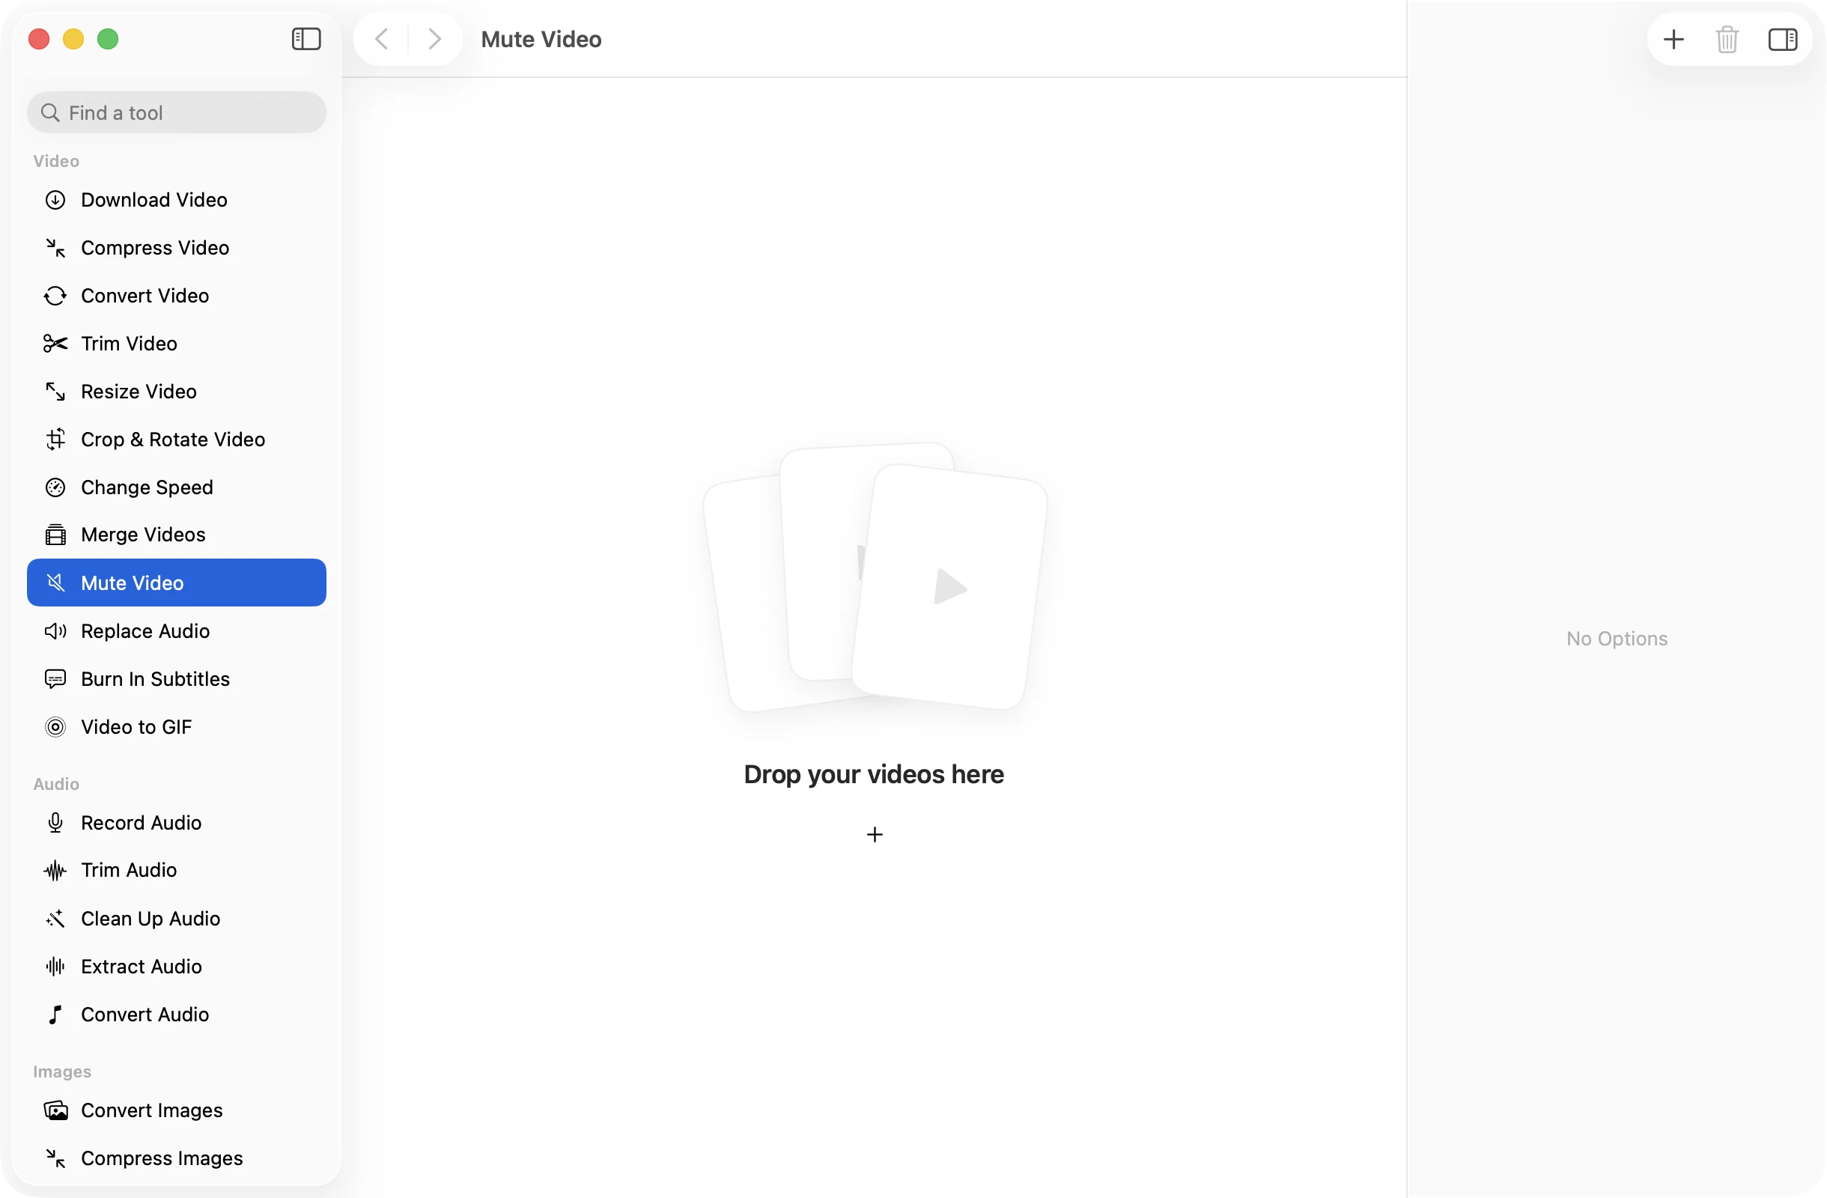The height and width of the screenshot is (1198, 1827).
Task: Click the Change Speed gauge icon
Action: click(55, 487)
